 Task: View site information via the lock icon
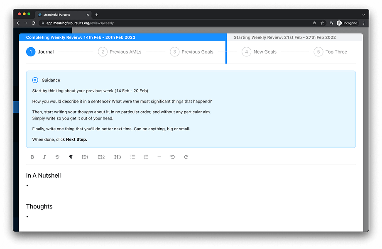coord(43,23)
